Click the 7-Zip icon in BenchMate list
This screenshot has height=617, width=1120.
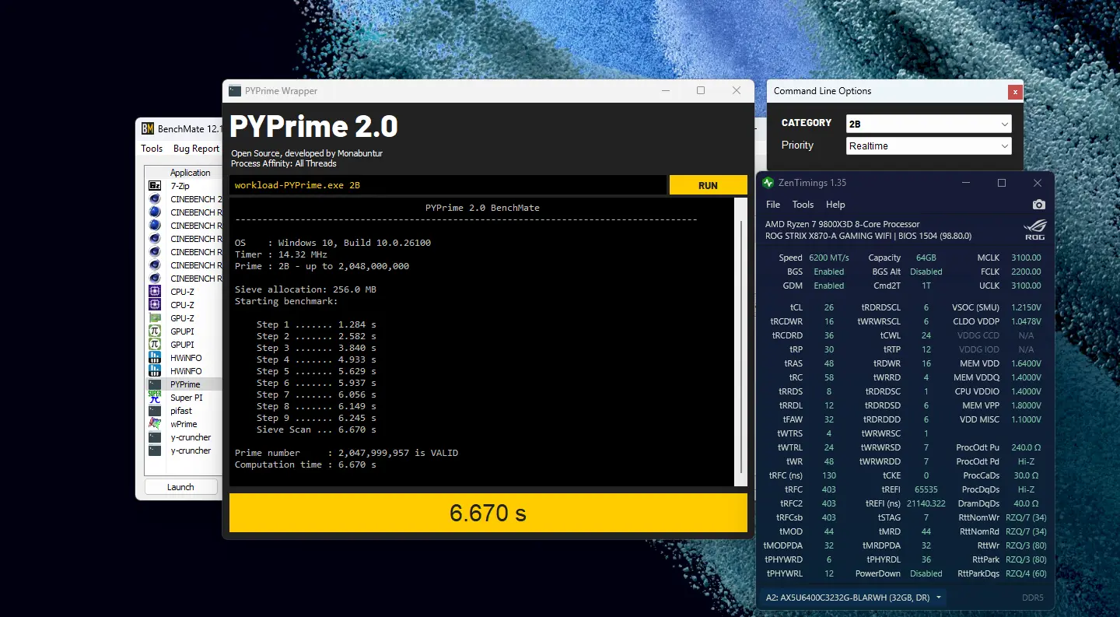pyautogui.click(x=155, y=186)
